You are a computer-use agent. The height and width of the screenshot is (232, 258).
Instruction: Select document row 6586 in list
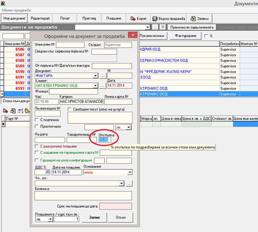coord(14,49)
